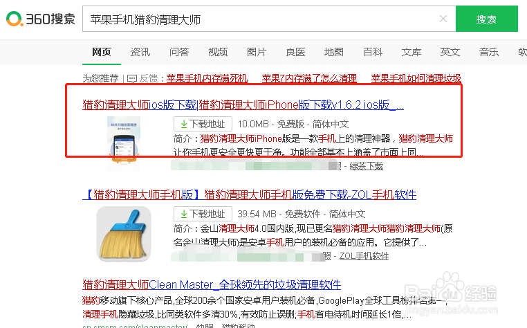Open the 问答 tab

179,52
